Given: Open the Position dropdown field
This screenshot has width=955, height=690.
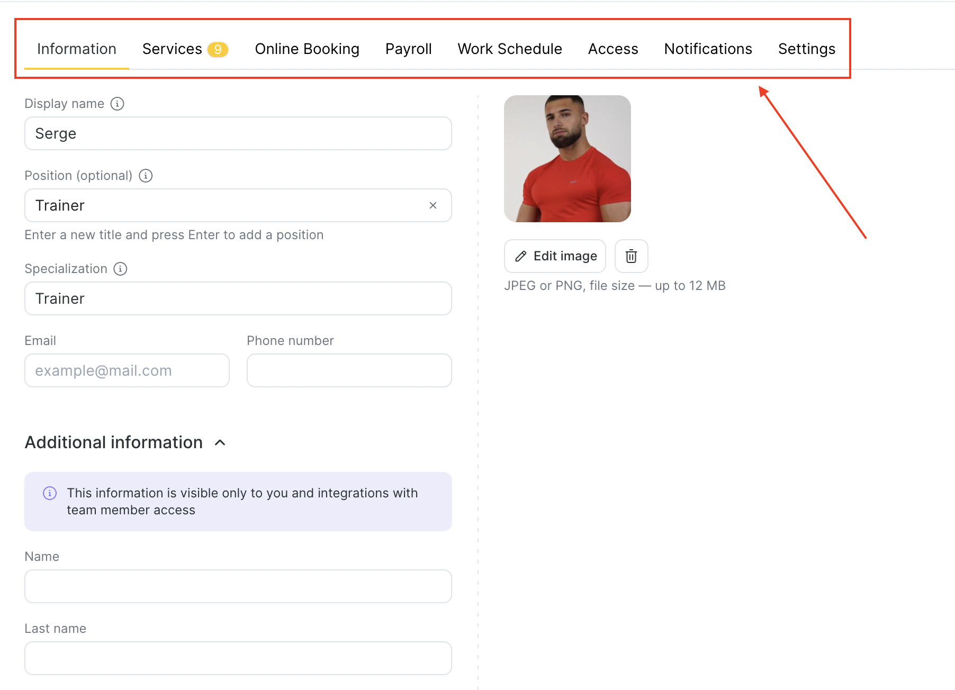Looking at the screenshot, I should (228, 205).
